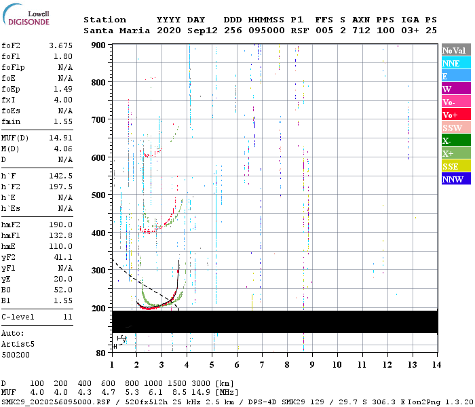Viewport: 475px width, 407px height.
Task: Click the RSF value under P1
Action: click(300, 31)
